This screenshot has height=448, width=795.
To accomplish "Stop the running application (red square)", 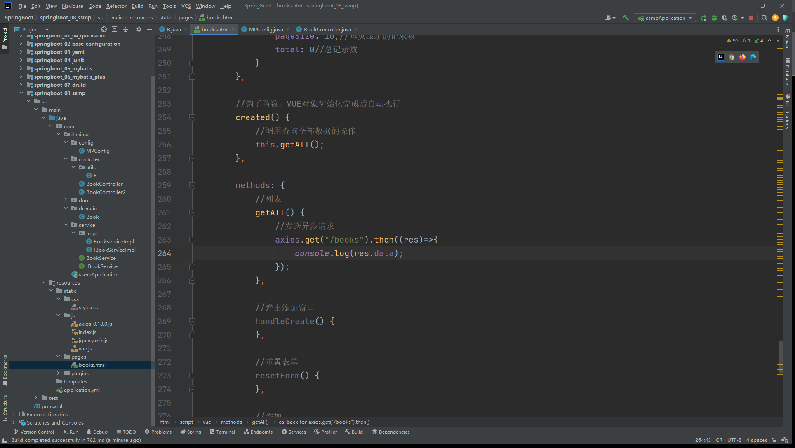I will click(751, 18).
